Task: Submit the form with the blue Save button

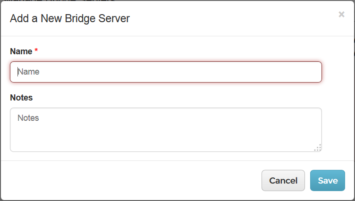Action: pyautogui.click(x=328, y=181)
